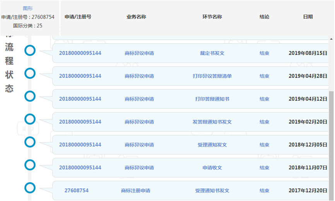Select timeline node for 申请收文 step
The width and height of the screenshot is (335, 201).
(x=30, y=165)
